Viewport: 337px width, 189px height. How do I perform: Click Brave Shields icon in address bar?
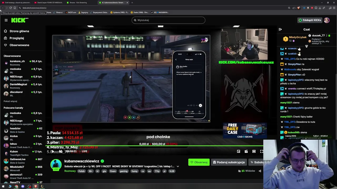[x=299, y=8]
